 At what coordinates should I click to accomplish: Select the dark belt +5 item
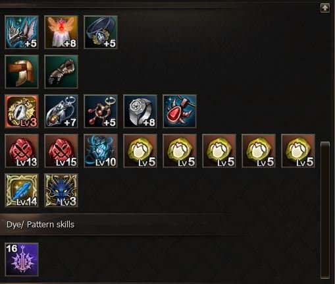tap(101, 32)
